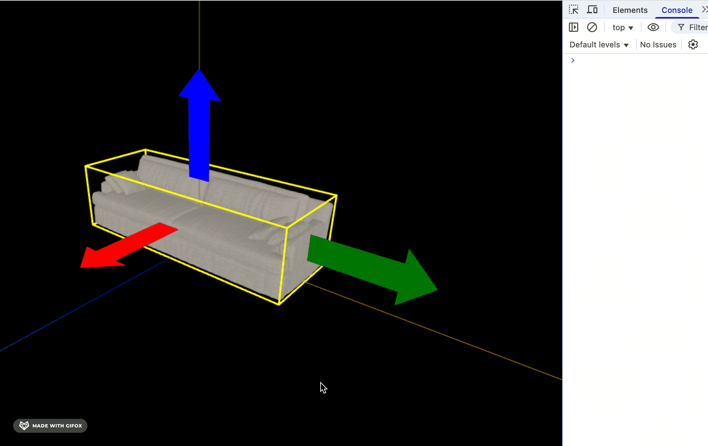The image size is (708, 446).
Task: Open the Default levels dropdown
Action: point(599,45)
